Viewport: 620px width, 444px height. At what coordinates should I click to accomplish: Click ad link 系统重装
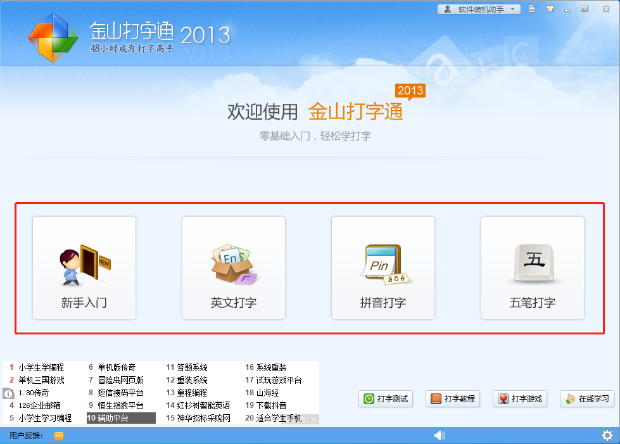coord(271,367)
